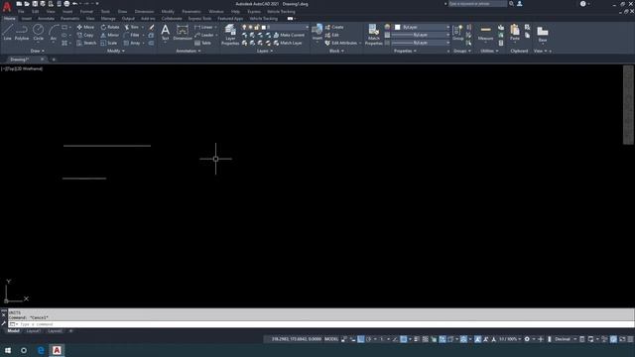Click the Scale tool
The height and width of the screenshot is (357, 635).
pos(109,43)
